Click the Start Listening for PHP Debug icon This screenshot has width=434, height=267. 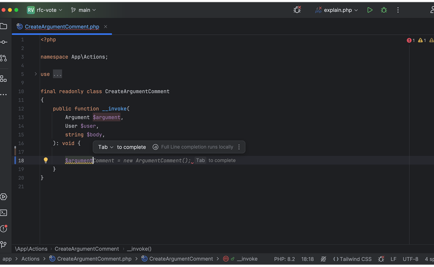point(297,10)
